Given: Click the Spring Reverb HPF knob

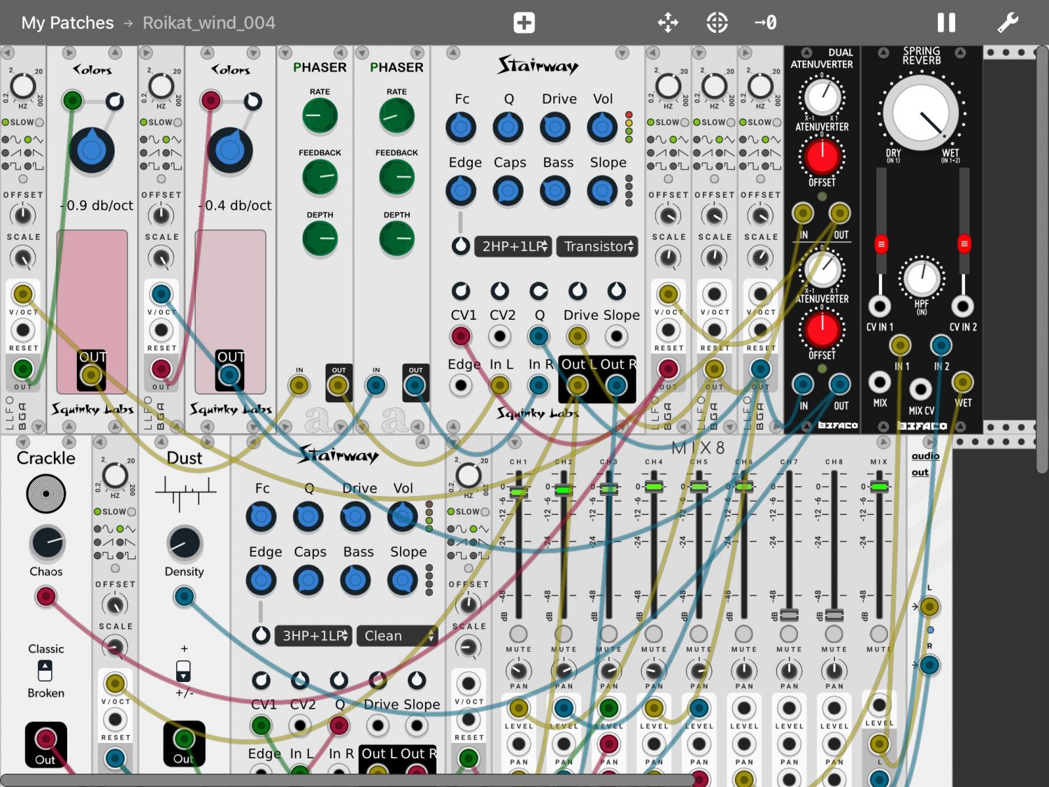Looking at the screenshot, I should click(x=922, y=278).
